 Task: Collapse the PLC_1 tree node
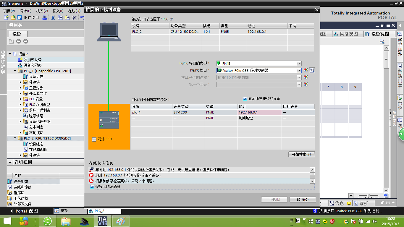pyautogui.click(x=15, y=71)
